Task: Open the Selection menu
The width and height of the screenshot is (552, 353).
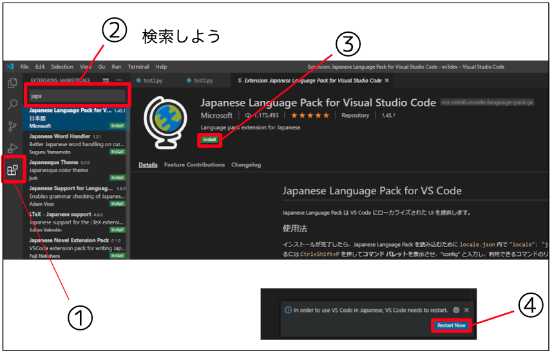Action: pyautogui.click(x=62, y=67)
